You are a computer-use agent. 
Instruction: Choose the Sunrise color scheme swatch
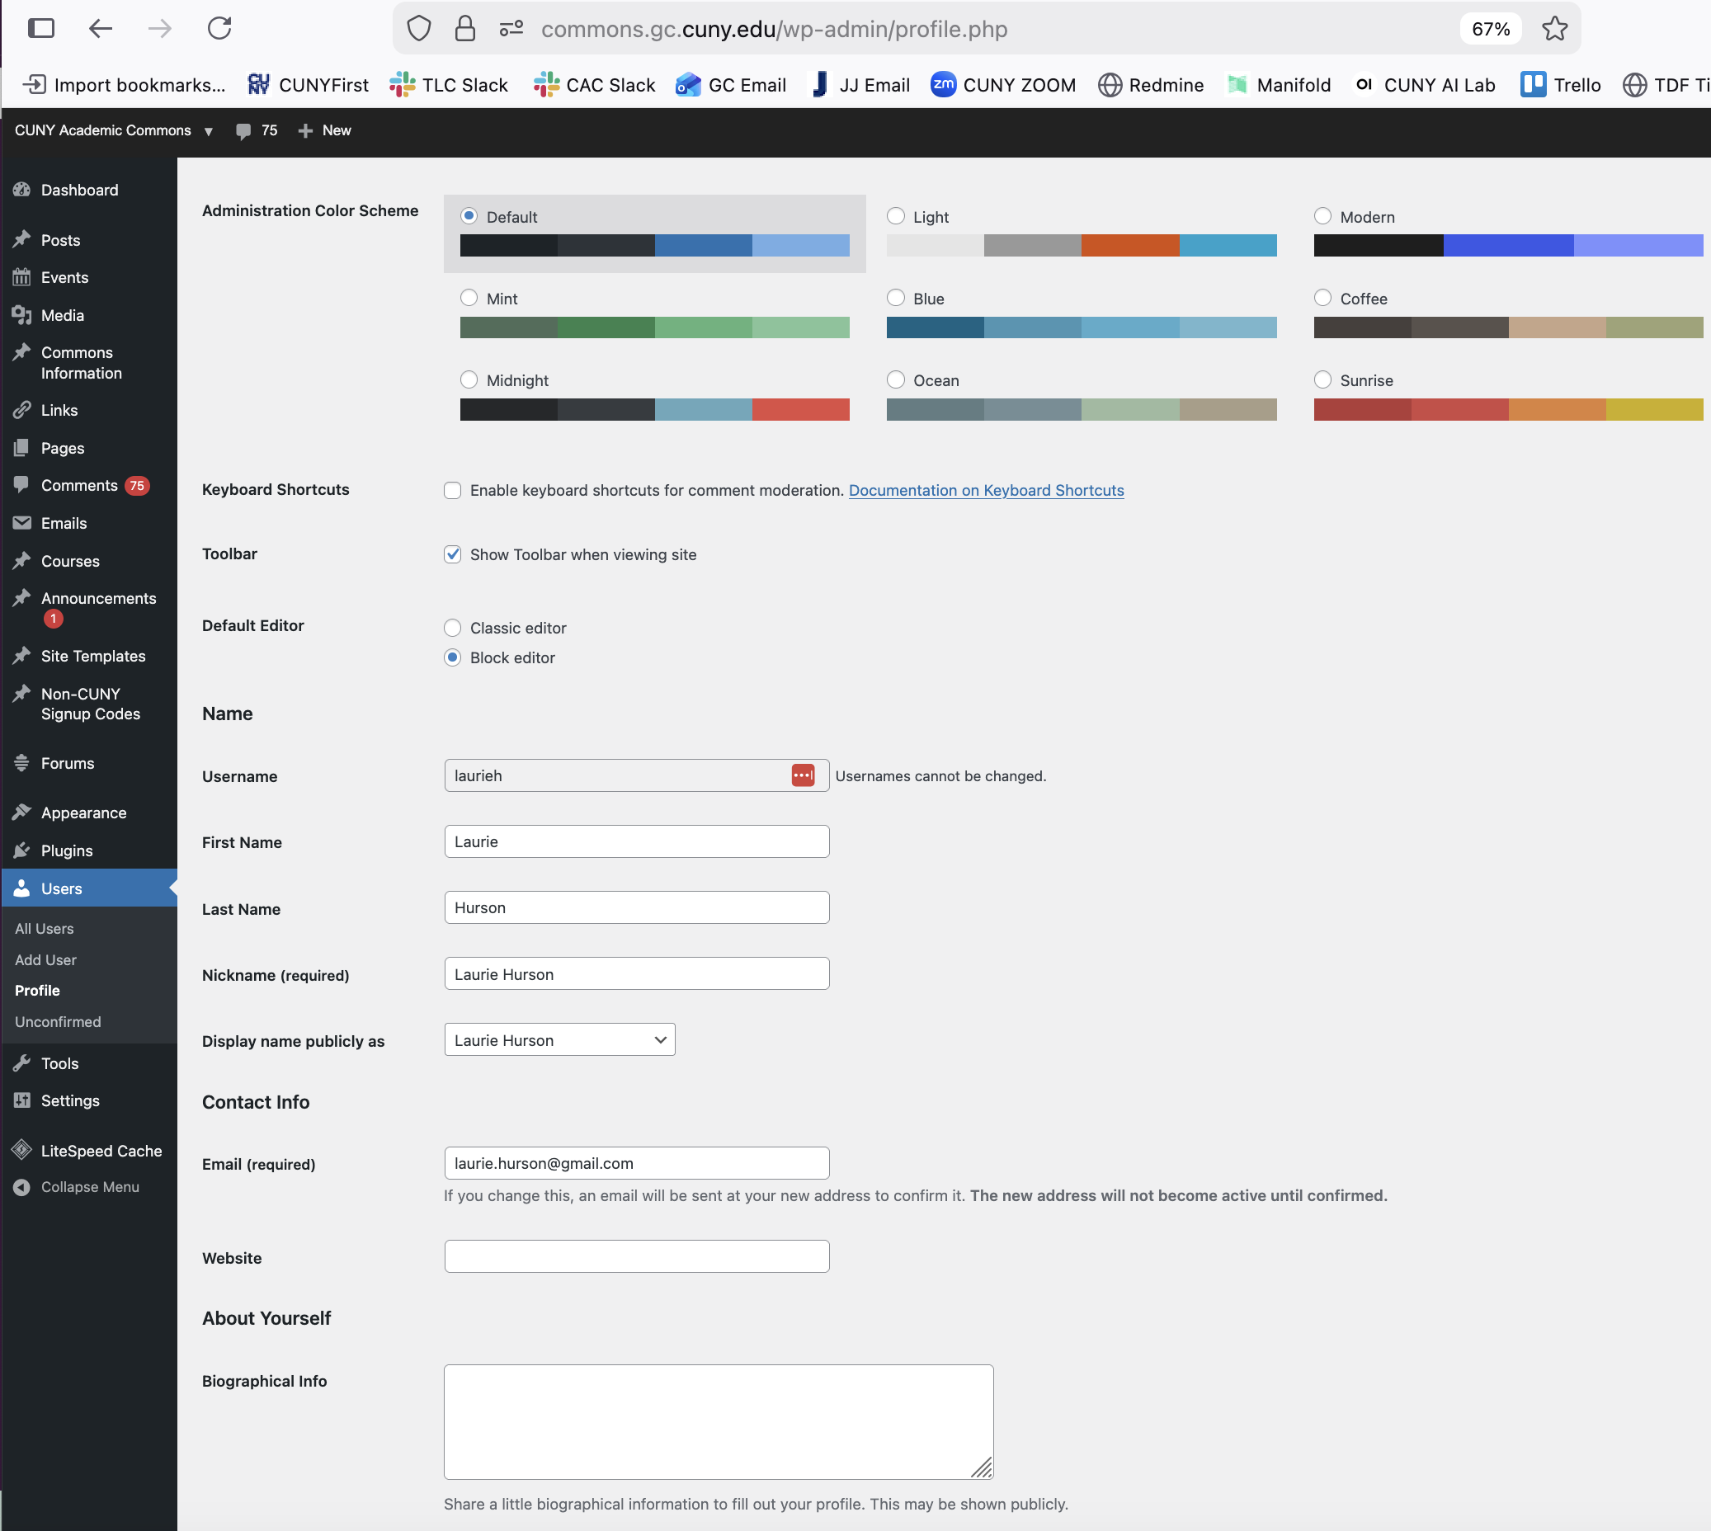pyautogui.click(x=1507, y=410)
